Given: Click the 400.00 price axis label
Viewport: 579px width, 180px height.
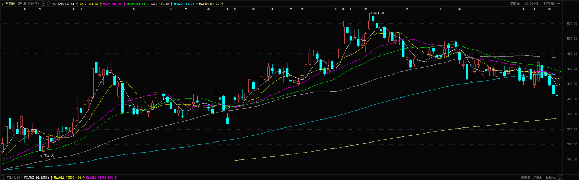Looking at the screenshot, I should (572, 114).
